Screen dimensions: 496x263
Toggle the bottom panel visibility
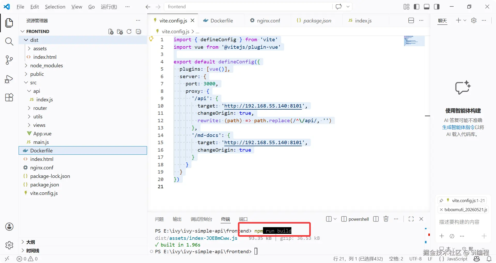tap(427, 7)
